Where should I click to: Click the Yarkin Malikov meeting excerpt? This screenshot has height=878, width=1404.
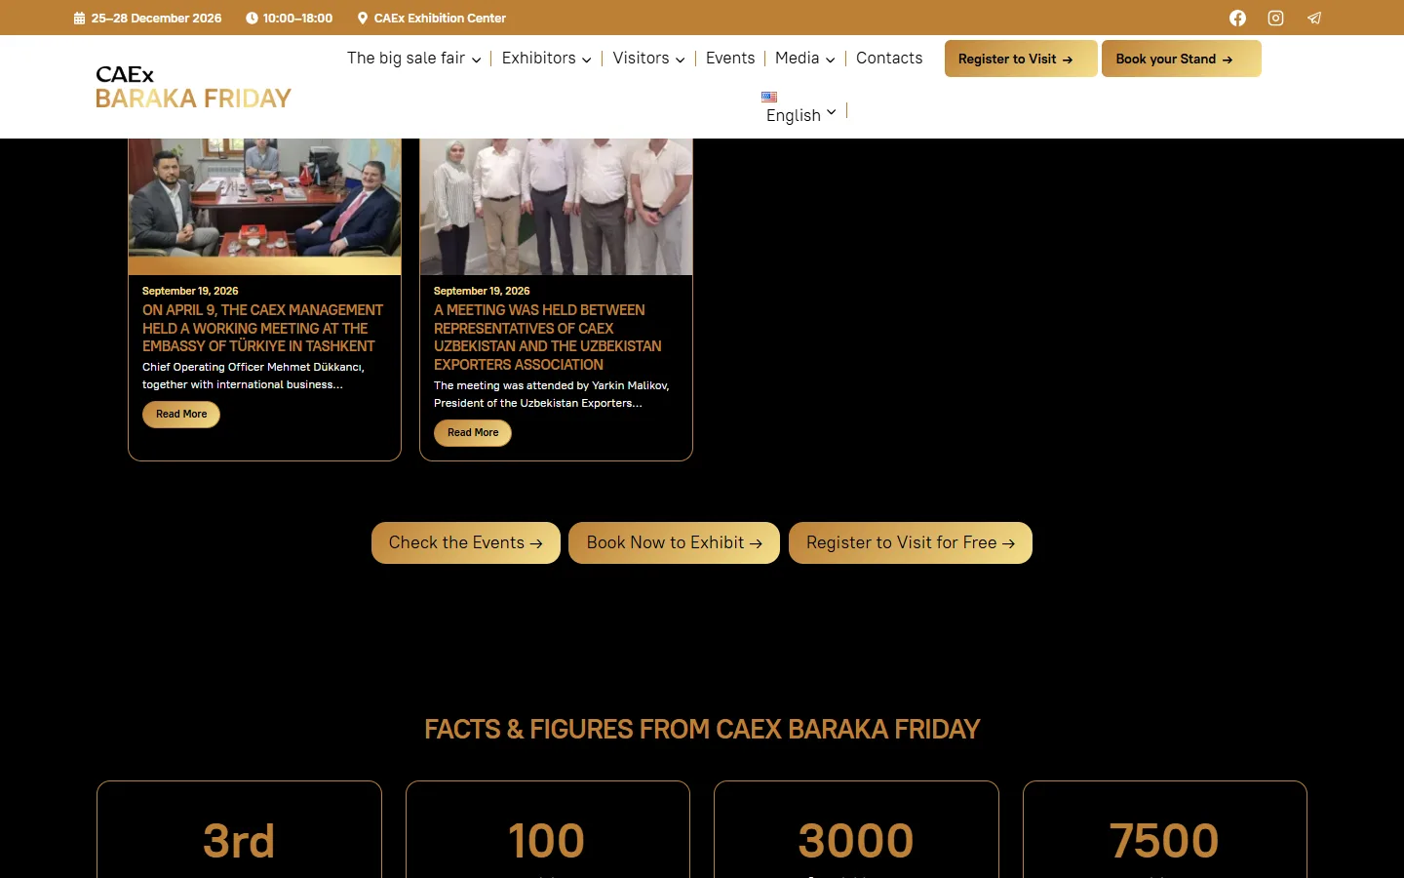tap(552, 394)
